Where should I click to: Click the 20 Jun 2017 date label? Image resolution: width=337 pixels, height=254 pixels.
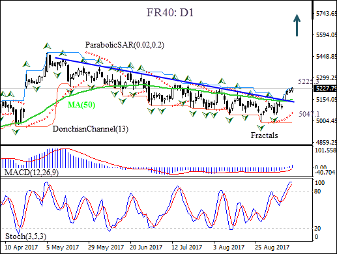point(146,247)
